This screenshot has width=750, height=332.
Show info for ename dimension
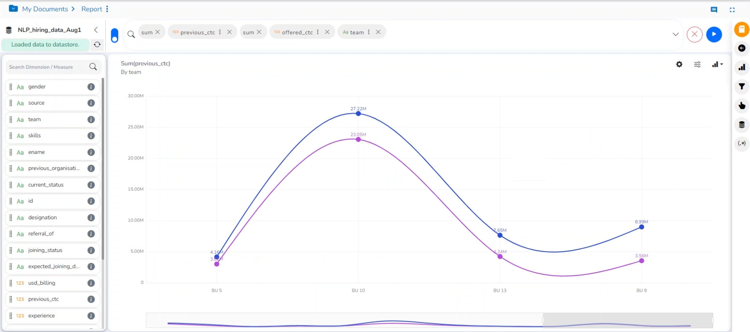pos(91,152)
